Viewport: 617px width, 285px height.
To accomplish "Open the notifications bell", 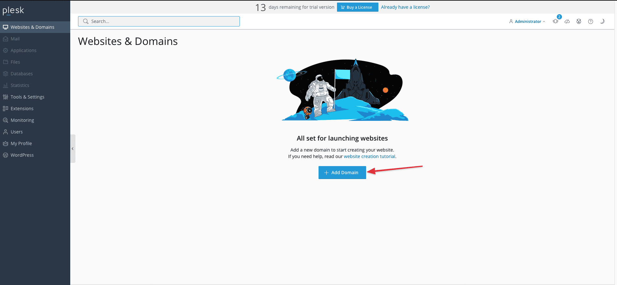I will tap(555, 21).
